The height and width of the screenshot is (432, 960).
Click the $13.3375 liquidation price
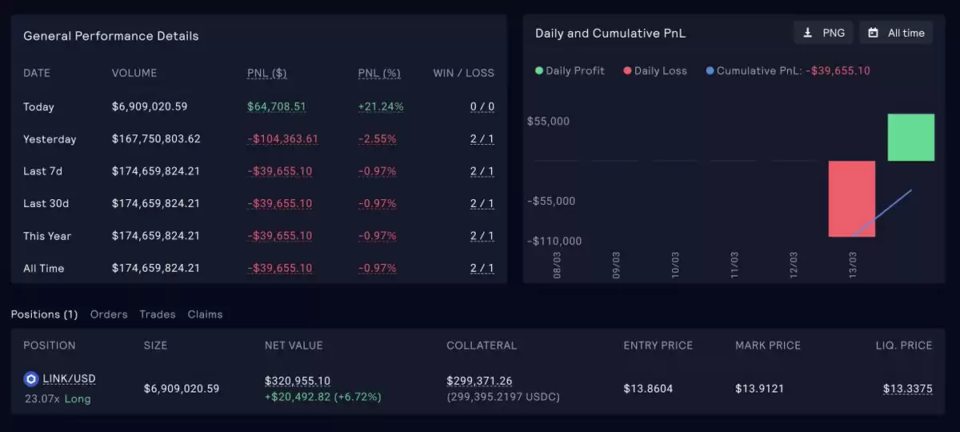908,389
